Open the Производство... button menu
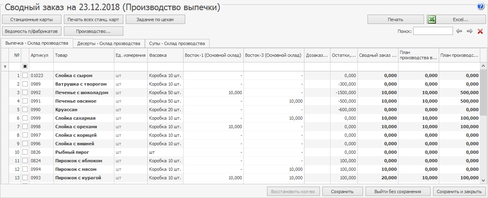The height and width of the screenshot is (198, 488). 94,31
